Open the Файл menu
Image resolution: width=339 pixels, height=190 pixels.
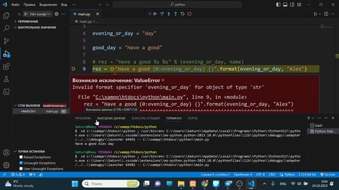(x=15, y=5)
